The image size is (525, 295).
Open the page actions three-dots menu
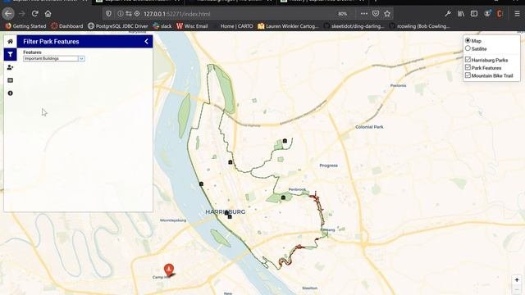click(364, 14)
